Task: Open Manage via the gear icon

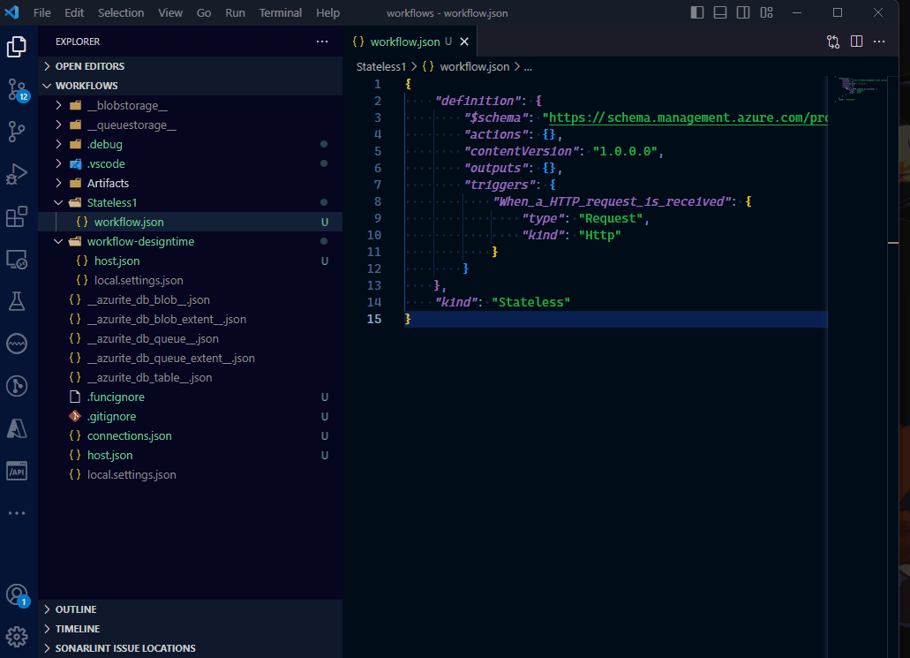Action: 18,636
